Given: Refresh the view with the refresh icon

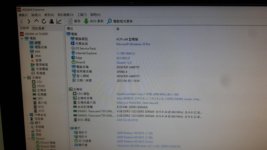Looking at the screenshot, I should pos(44,21).
